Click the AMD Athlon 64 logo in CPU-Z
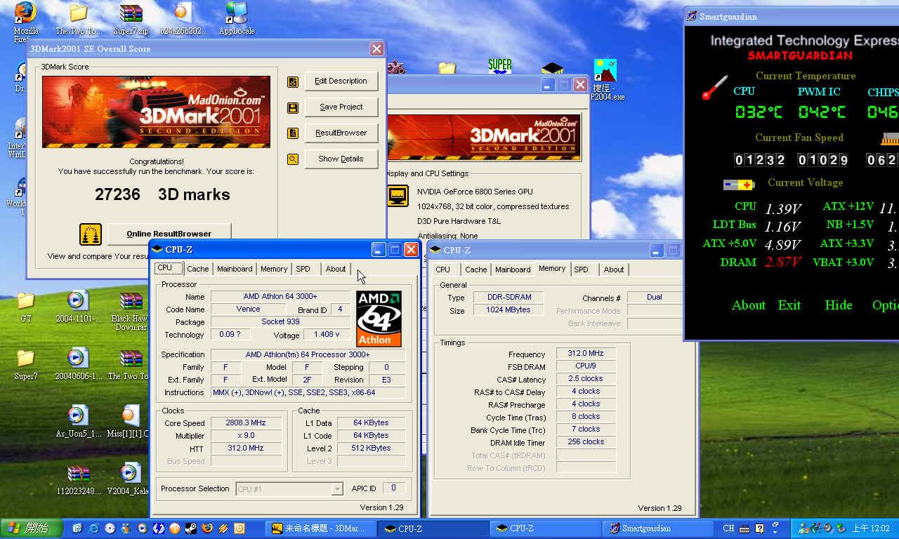The width and height of the screenshot is (899, 539). (x=379, y=319)
